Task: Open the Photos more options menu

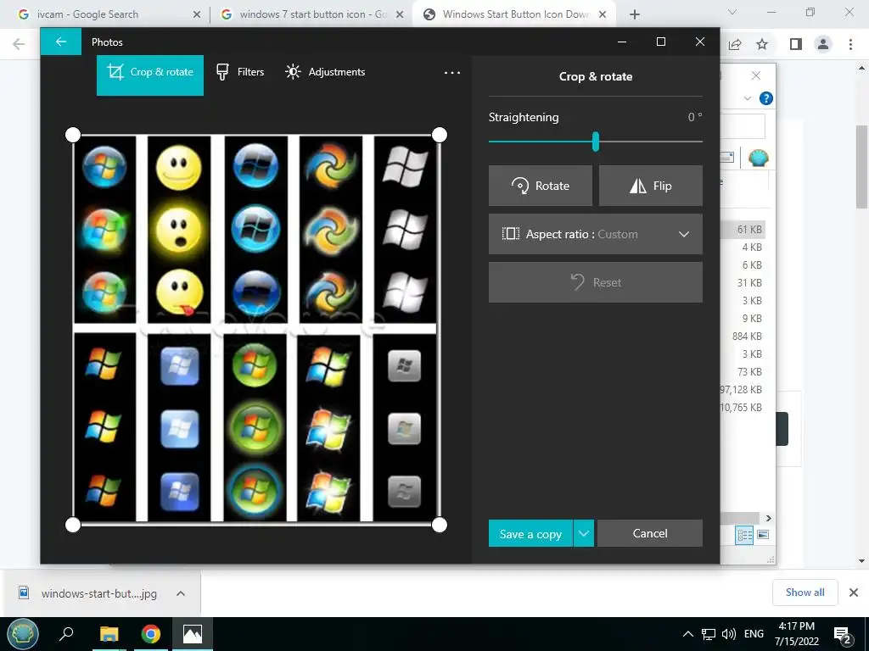Action: point(452,73)
